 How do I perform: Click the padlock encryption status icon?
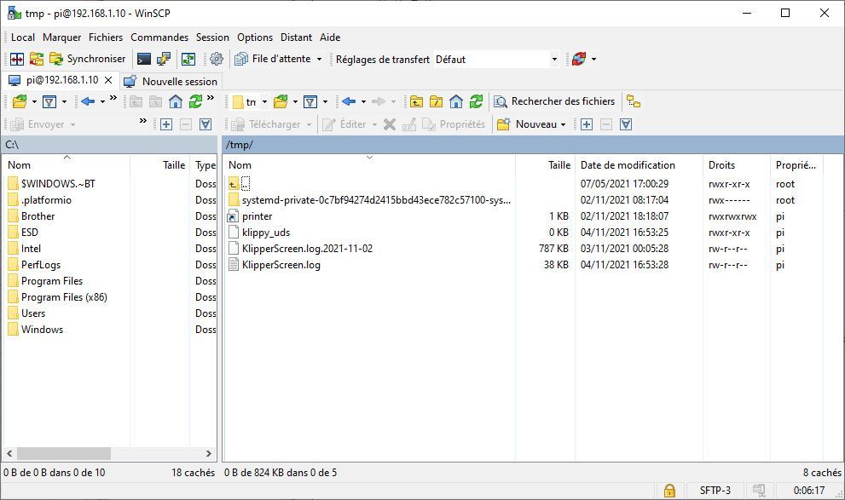click(669, 491)
